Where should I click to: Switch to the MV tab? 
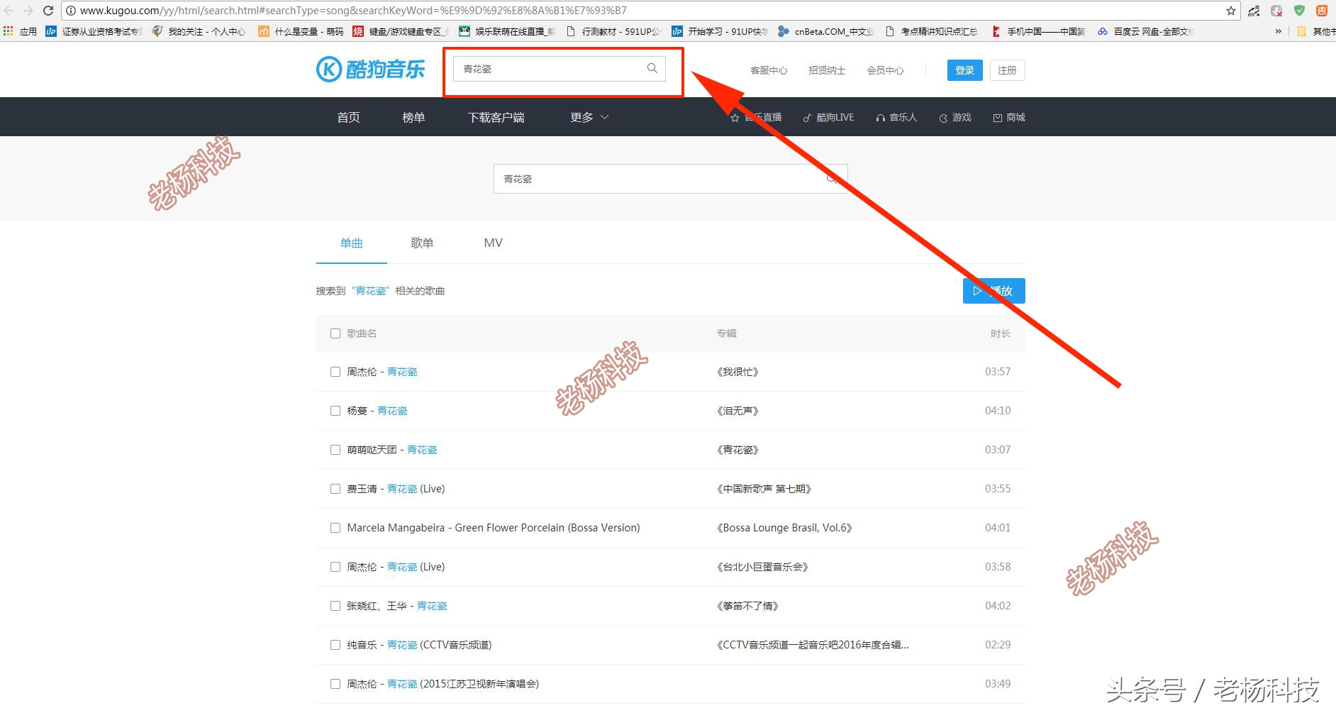[493, 243]
